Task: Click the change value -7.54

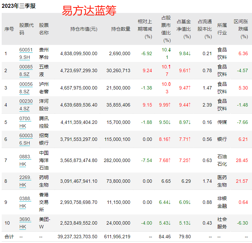Action: (x=147, y=161)
